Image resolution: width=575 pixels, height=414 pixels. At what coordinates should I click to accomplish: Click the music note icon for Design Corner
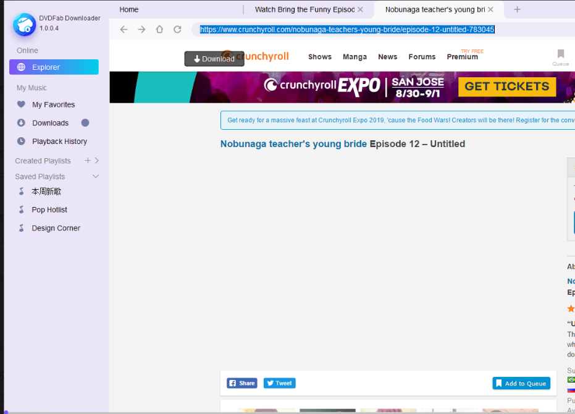point(21,228)
